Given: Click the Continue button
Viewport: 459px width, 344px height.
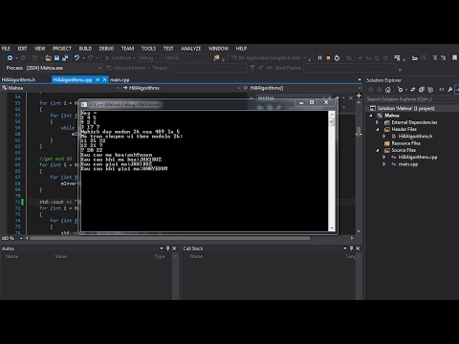Looking at the screenshot, I should coord(119,57).
